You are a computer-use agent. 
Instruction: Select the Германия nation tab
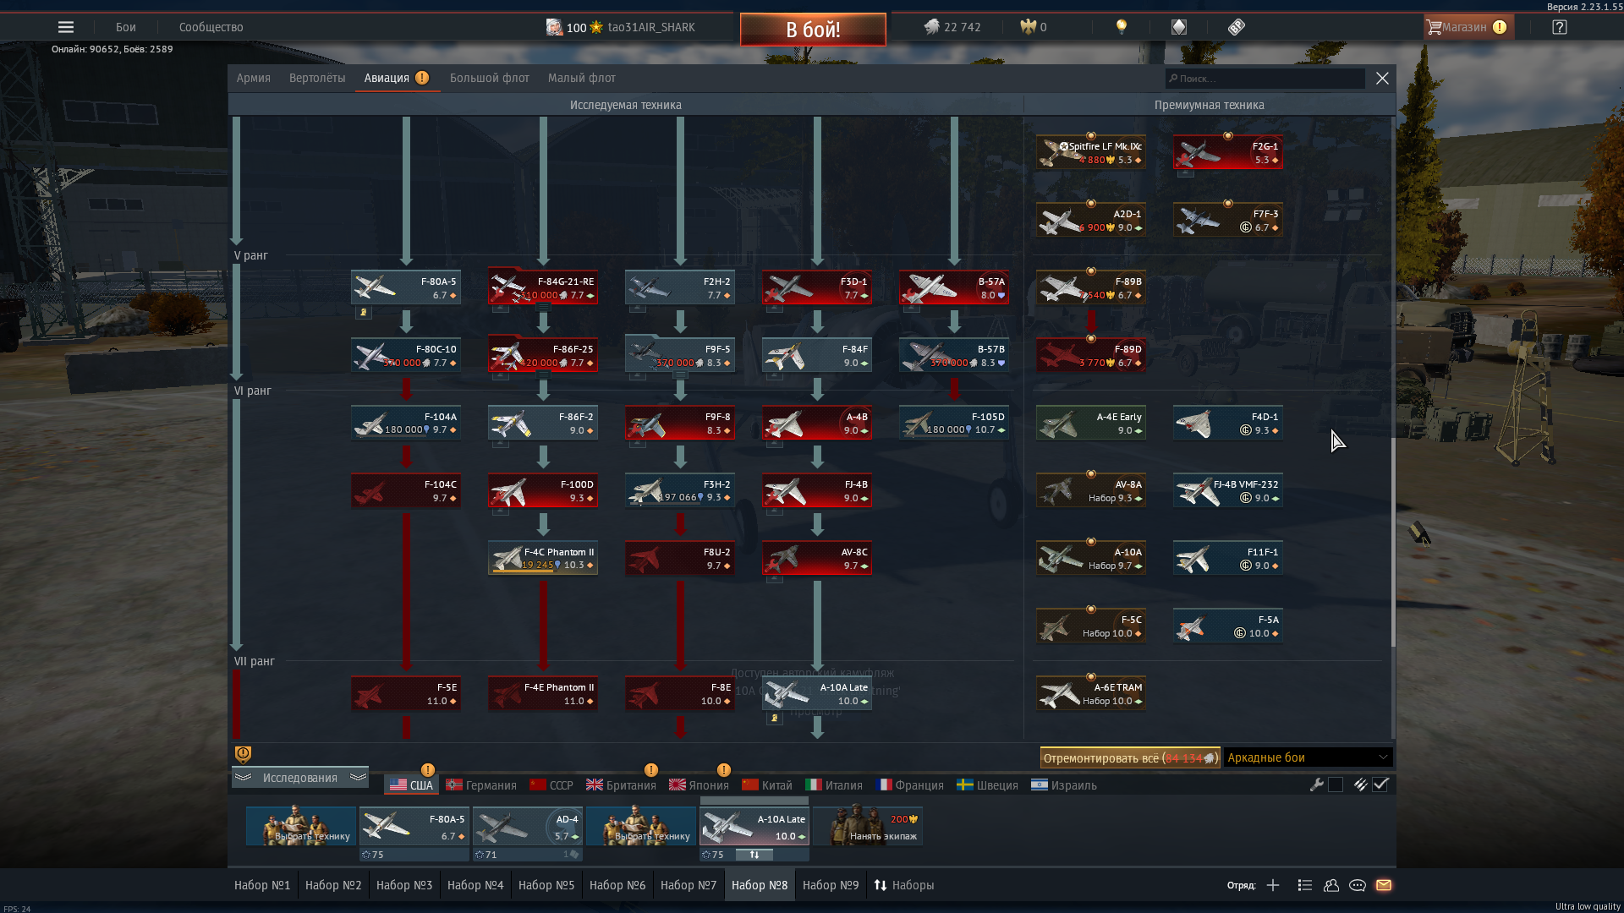pyautogui.click(x=481, y=785)
